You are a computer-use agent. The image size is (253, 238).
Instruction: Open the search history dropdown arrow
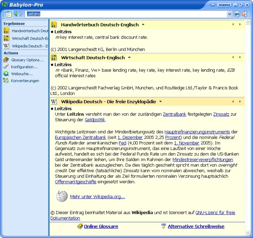tap(230, 14)
